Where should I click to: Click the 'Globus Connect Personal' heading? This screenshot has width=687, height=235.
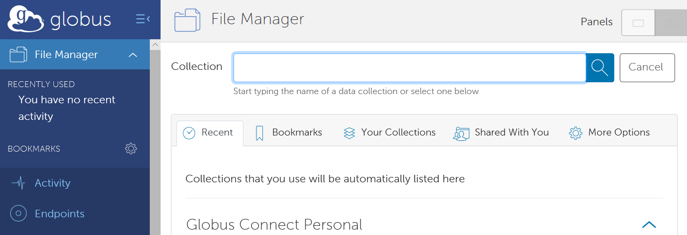[x=274, y=224]
